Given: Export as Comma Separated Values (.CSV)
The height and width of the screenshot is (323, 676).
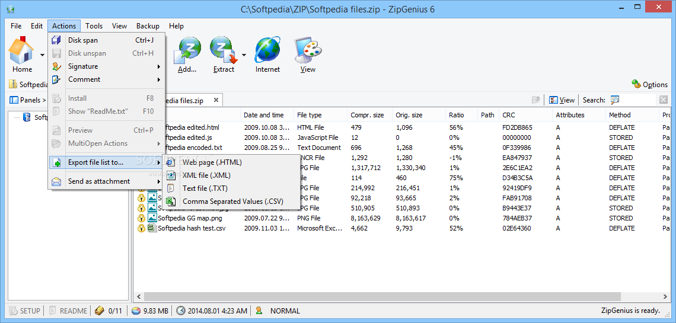Looking at the screenshot, I should (x=230, y=201).
